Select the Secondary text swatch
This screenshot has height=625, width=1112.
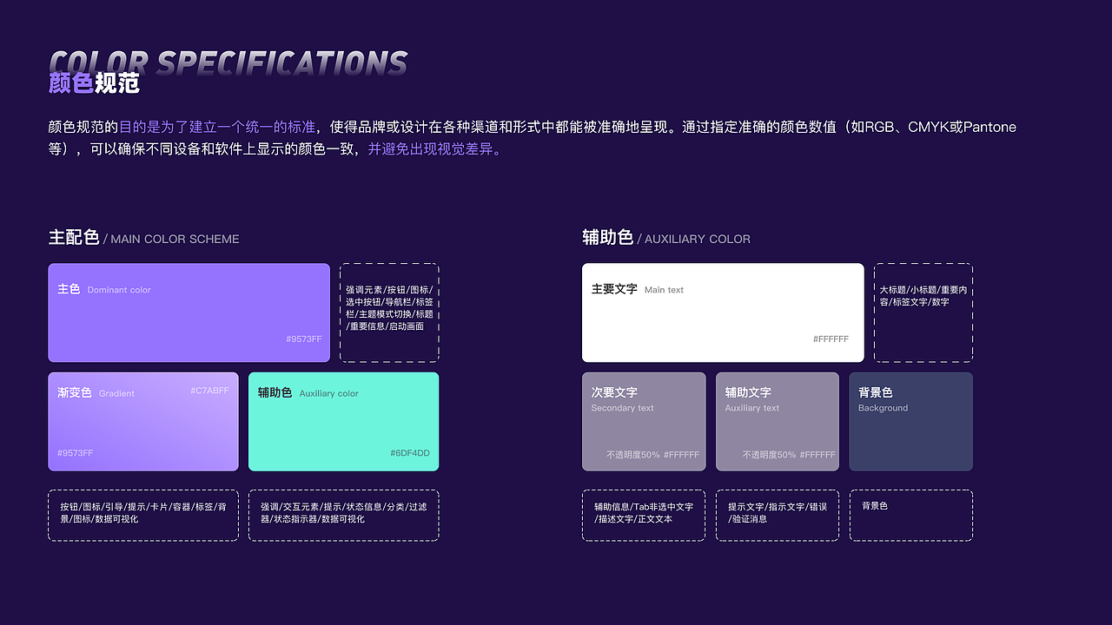[643, 421]
